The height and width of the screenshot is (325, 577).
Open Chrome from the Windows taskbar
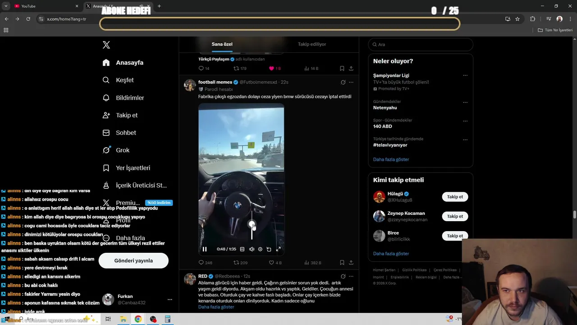click(138, 319)
